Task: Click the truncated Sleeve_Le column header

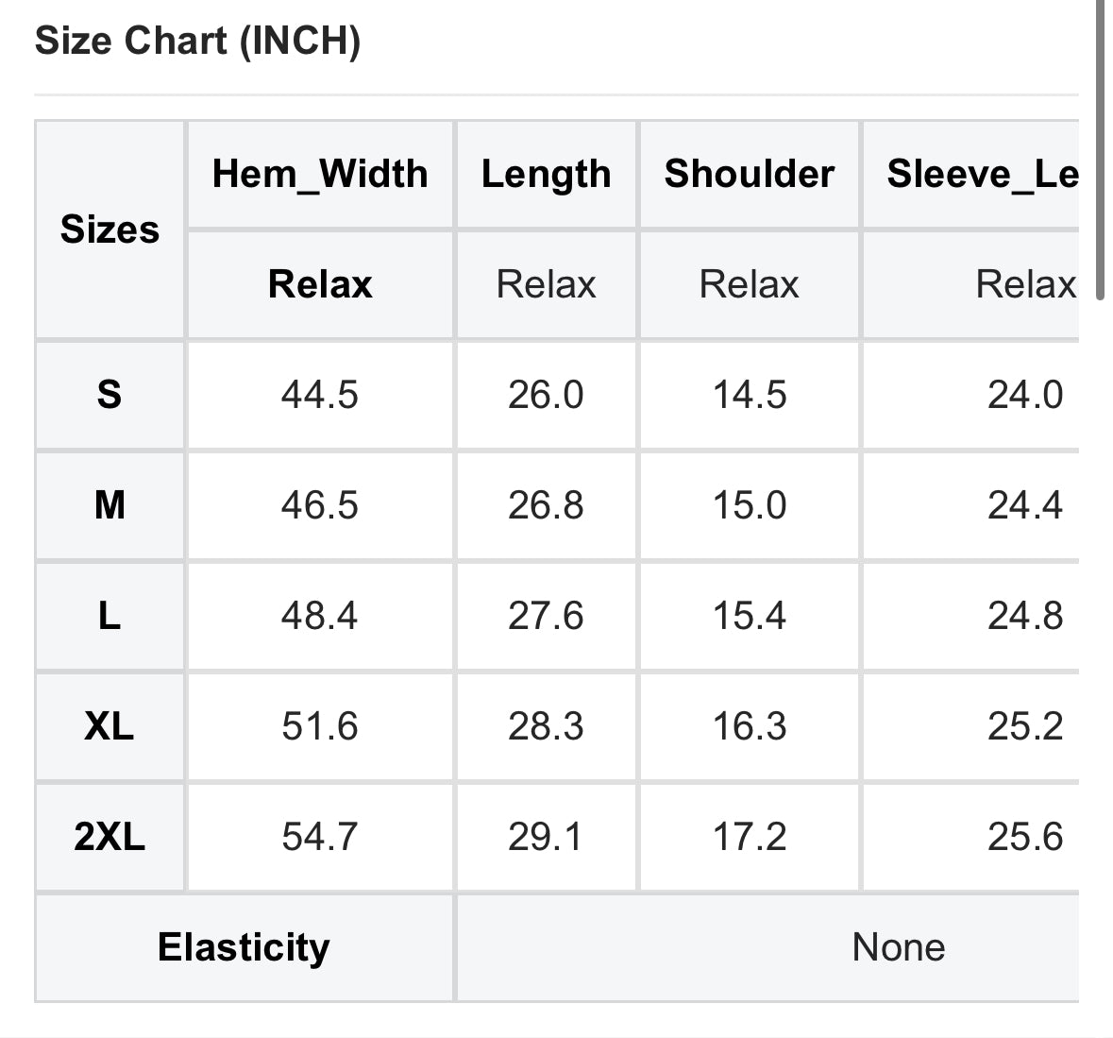Action: pyautogui.click(x=982, y=174)
